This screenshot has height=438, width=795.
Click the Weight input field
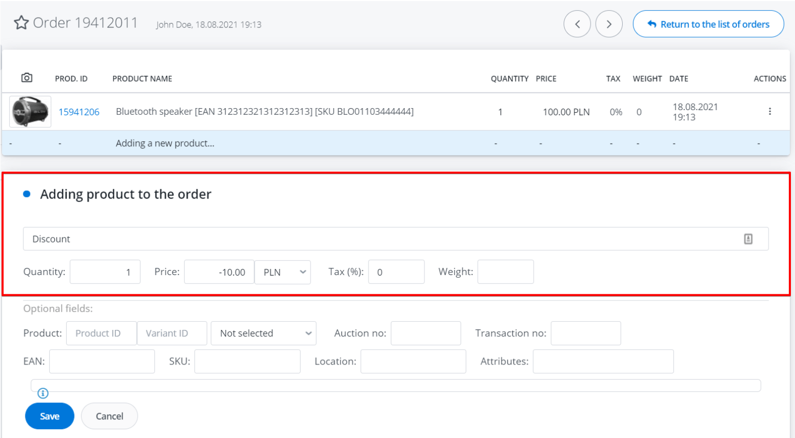point(506,272)
